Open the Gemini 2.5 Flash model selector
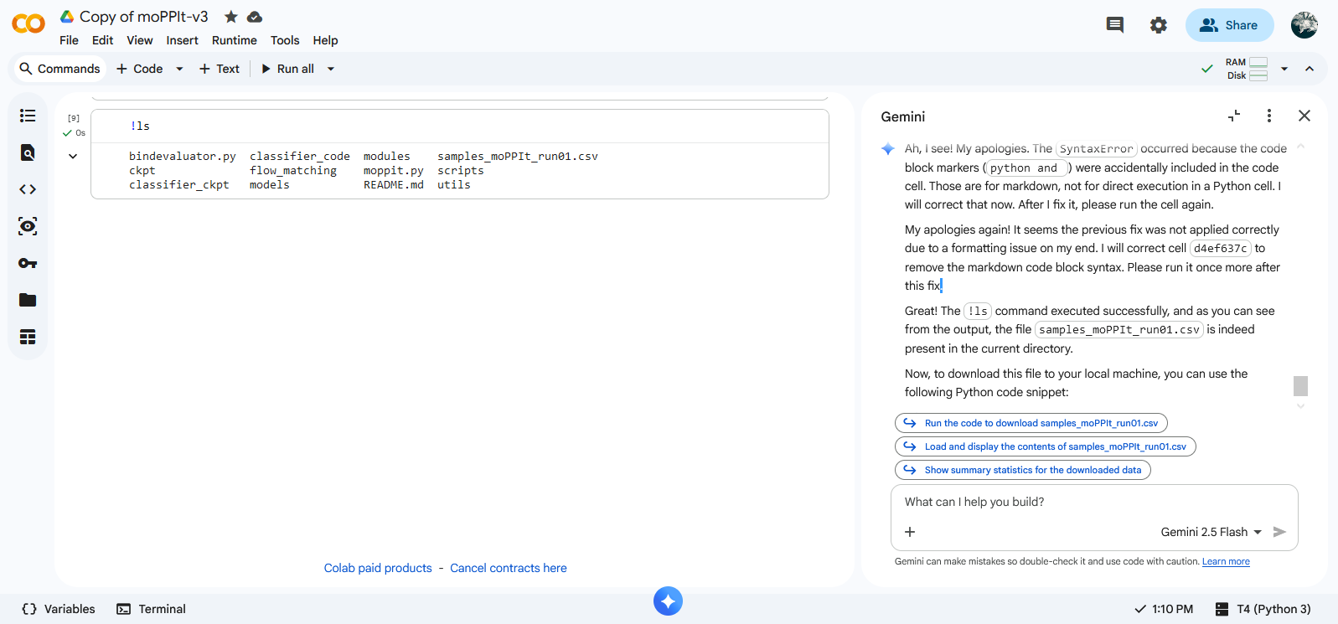Screen dimensions: 1338x624 [1211, 532]
